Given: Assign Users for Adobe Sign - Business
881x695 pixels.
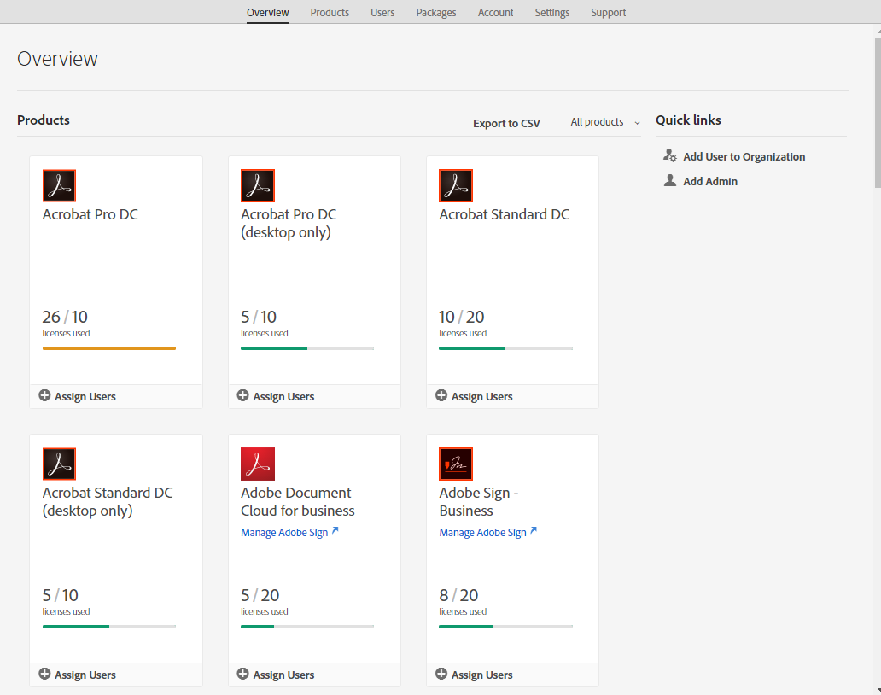Looking at the screenshot, I should pyautogui.click(x=474, y=674).
